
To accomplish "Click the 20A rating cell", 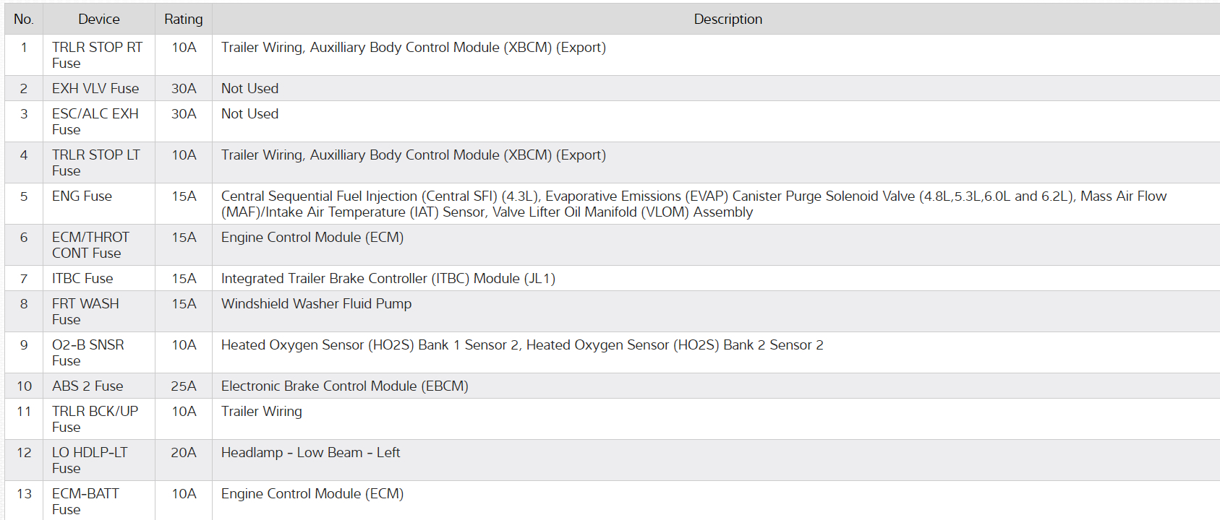I will pos(184,453).
